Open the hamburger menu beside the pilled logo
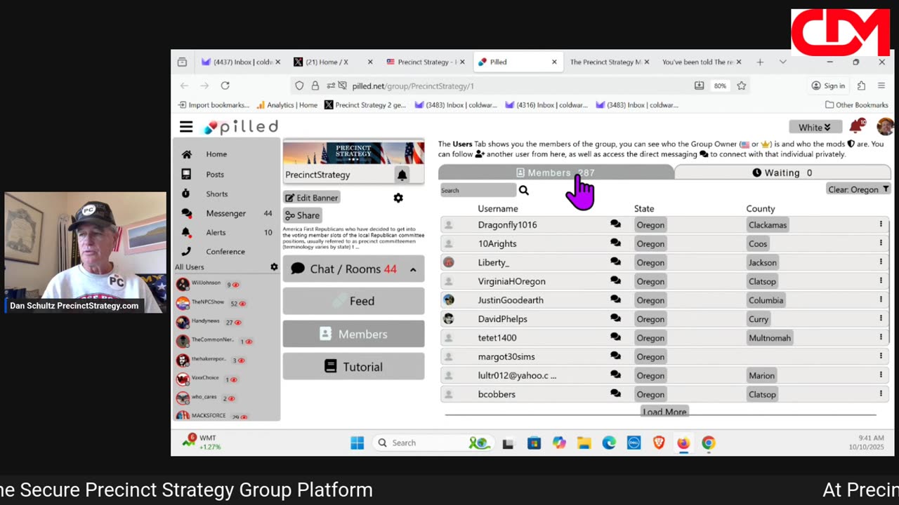Screen dimensions: 899x505 pos(186,127)
